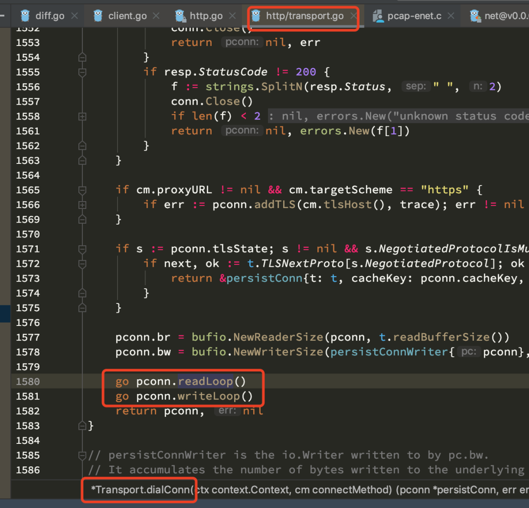The width and height of the screenshot is (529, 508).
Task: Click the Go gopher icon on client.go tab
Action: [x=98, y=16]
